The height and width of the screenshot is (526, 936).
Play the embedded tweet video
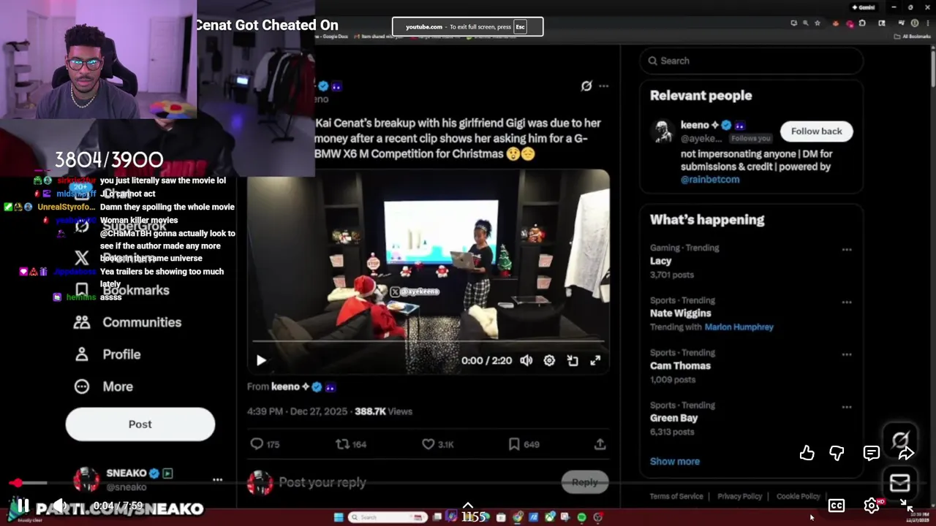pos(261,360)
